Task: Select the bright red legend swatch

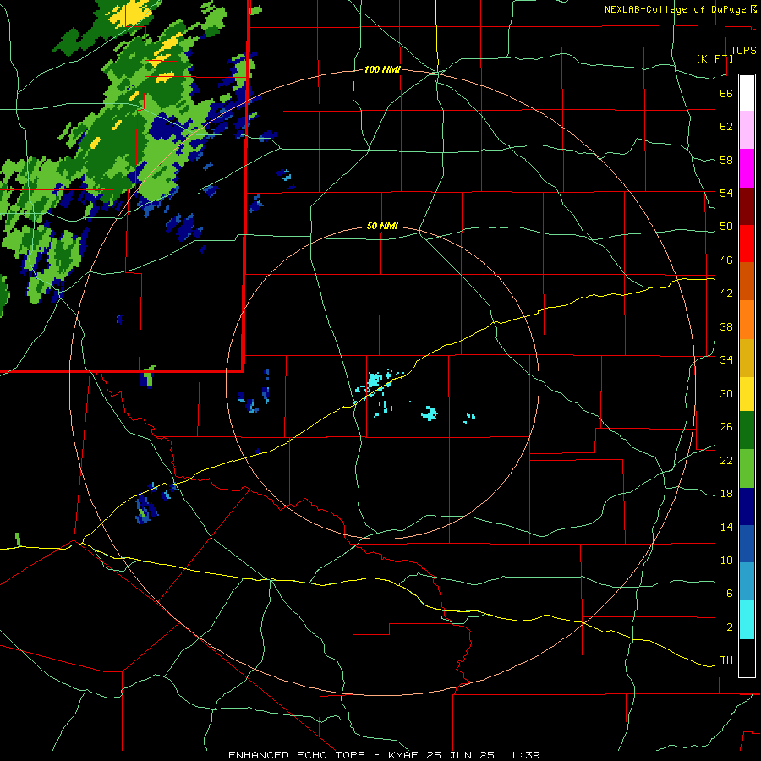Action: coord(747,244)
